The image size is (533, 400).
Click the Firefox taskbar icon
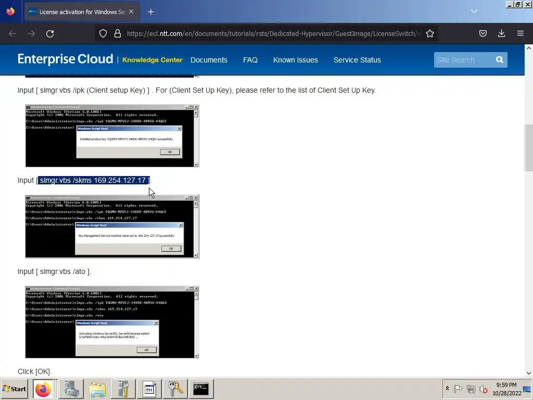(x=43, y=389)
